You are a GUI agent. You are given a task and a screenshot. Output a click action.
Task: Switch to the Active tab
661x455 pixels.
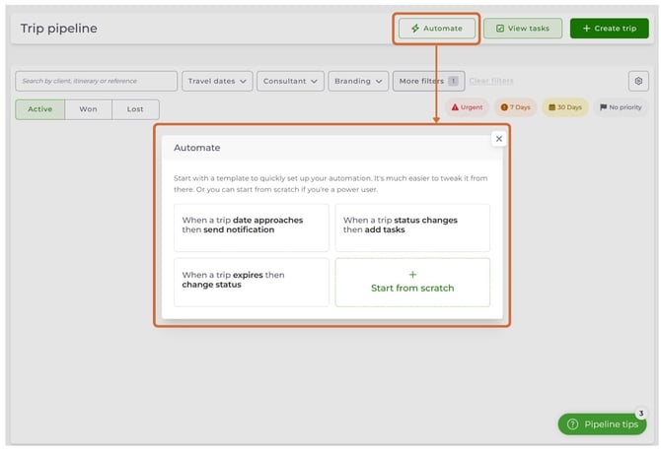point(40,109)
